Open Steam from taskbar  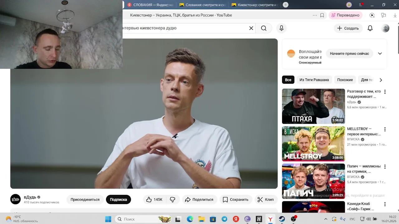[x=282, y=219]
